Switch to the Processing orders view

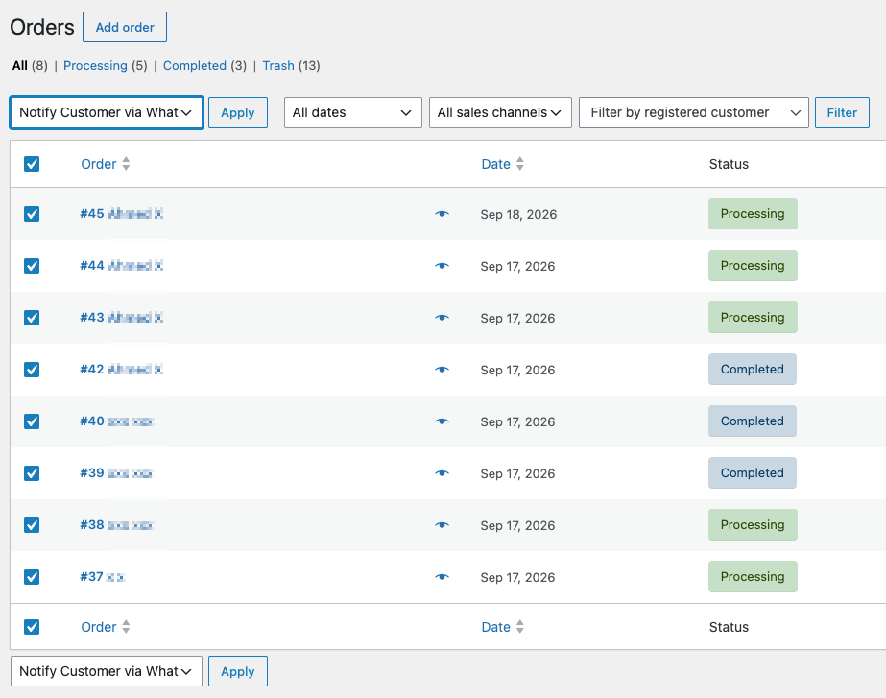(x=95, y=65)
